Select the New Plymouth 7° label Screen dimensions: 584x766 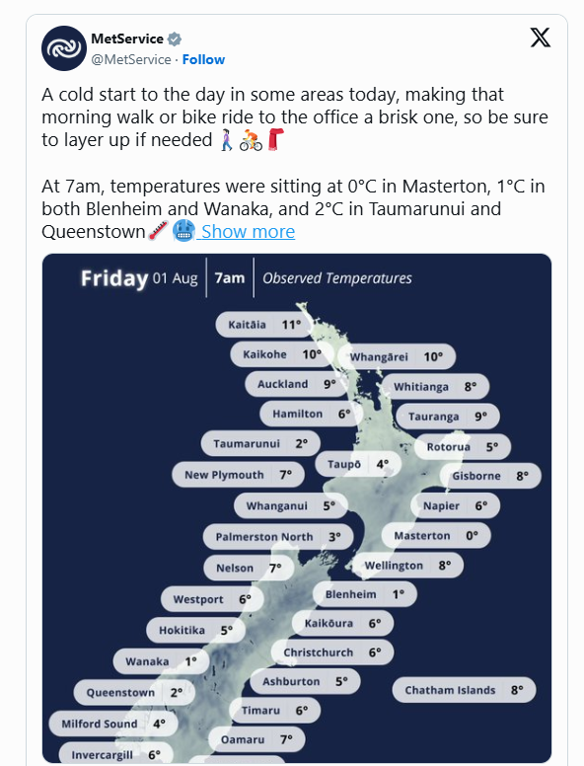(239, 475)
